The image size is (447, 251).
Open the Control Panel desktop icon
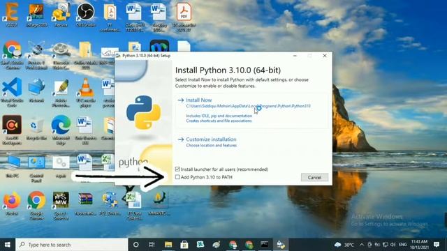(x=36, y=169)
